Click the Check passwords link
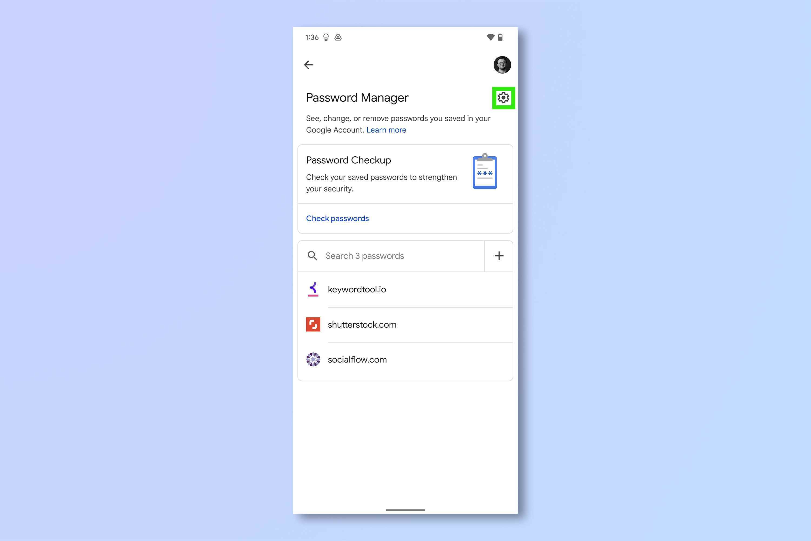Screen dimensions: 811x541 pos(337,218)
